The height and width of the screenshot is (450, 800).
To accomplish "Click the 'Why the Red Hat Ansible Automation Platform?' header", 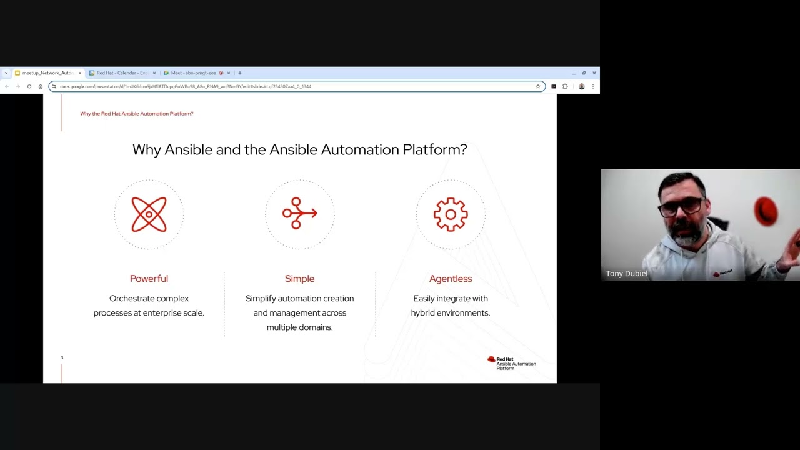I will [137, 114].
